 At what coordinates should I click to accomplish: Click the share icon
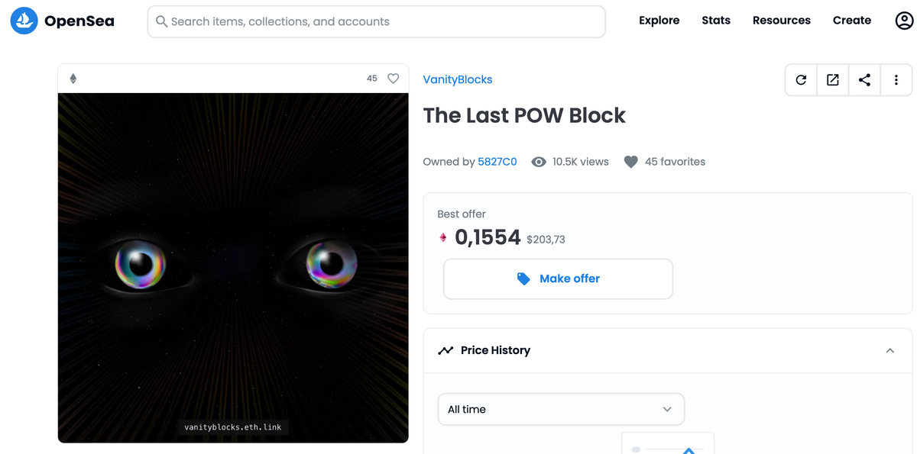pyautogui.click(x=864, y=80)
